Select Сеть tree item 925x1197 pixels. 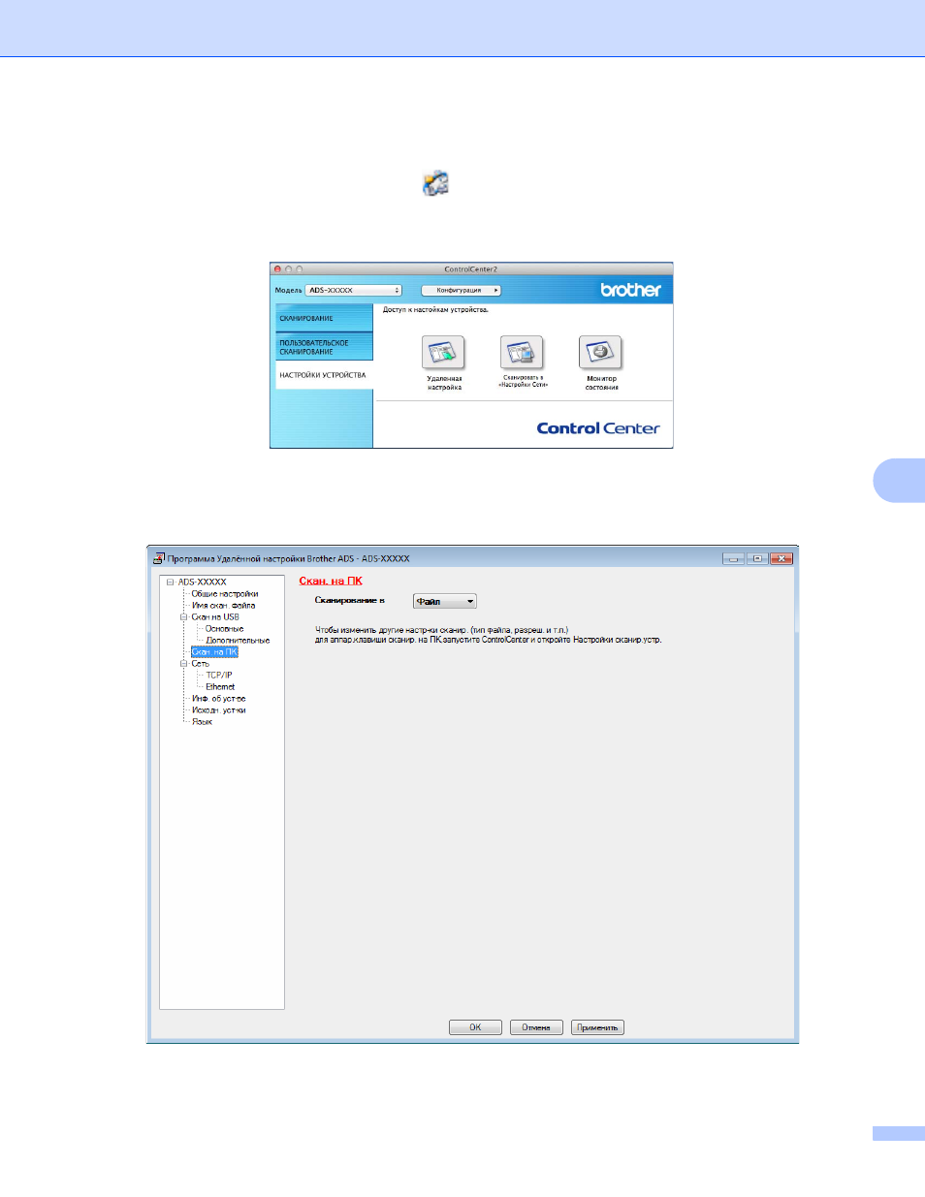pyautogui.click(x=200, y=664)
